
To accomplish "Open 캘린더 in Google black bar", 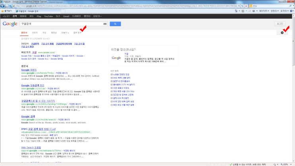I will click(87, 16).
